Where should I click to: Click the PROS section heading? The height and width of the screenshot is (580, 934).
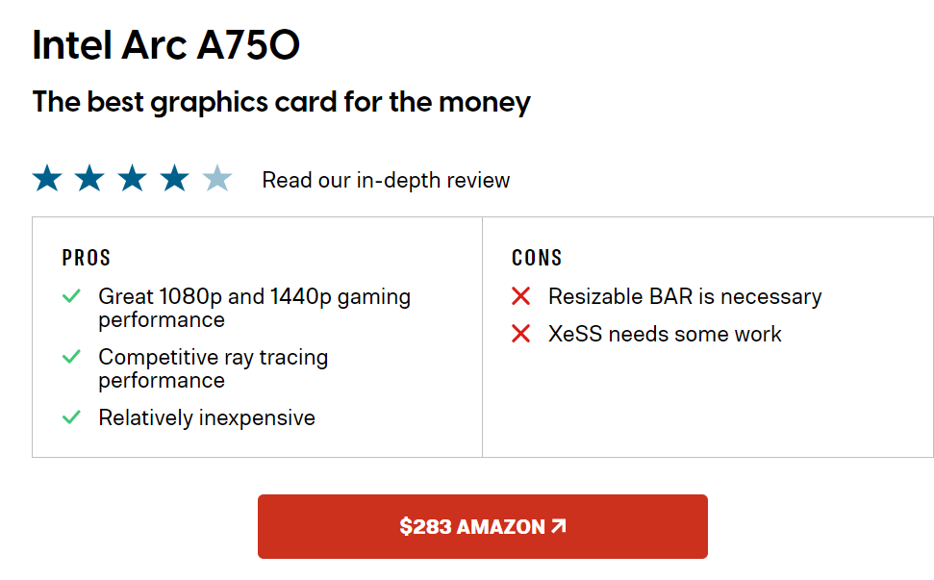click(87, 258)
